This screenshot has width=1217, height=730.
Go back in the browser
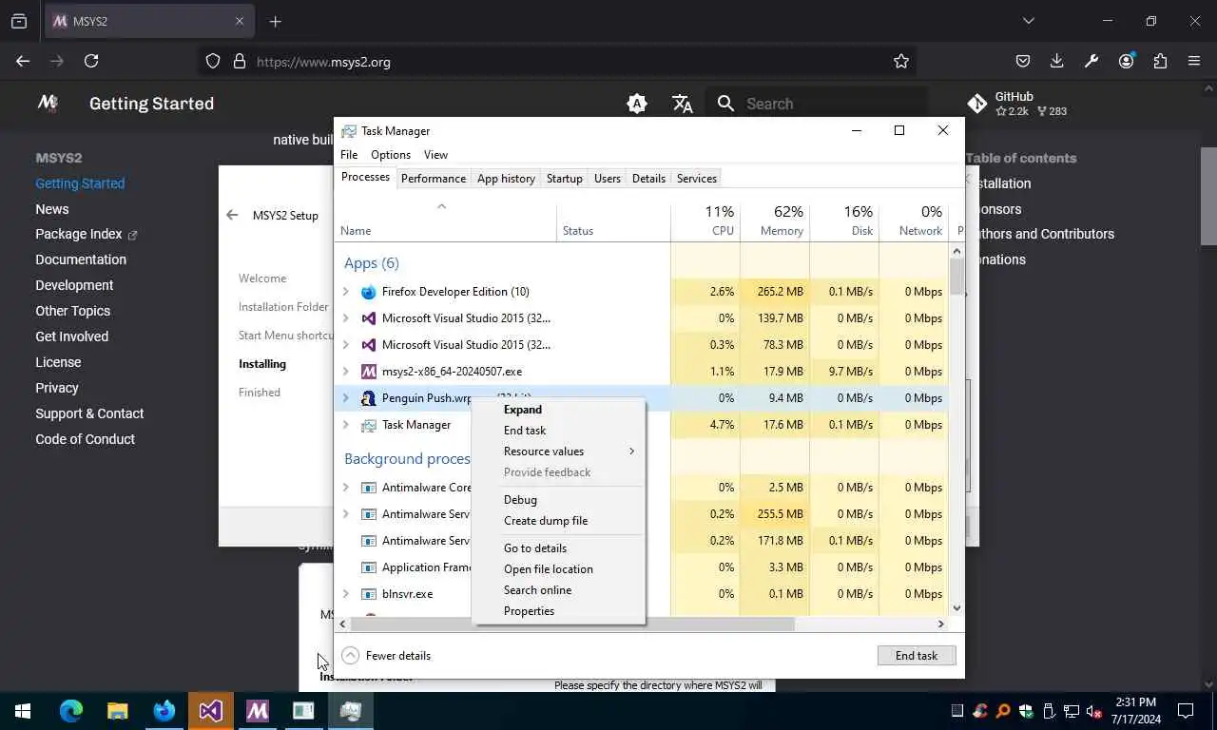[x=23, y=61]
